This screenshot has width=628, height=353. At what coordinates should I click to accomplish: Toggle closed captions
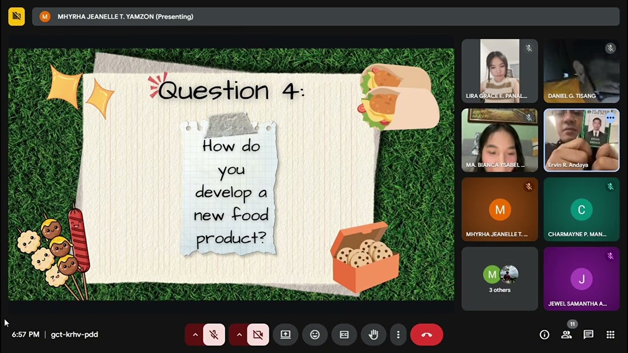[344, 334]
